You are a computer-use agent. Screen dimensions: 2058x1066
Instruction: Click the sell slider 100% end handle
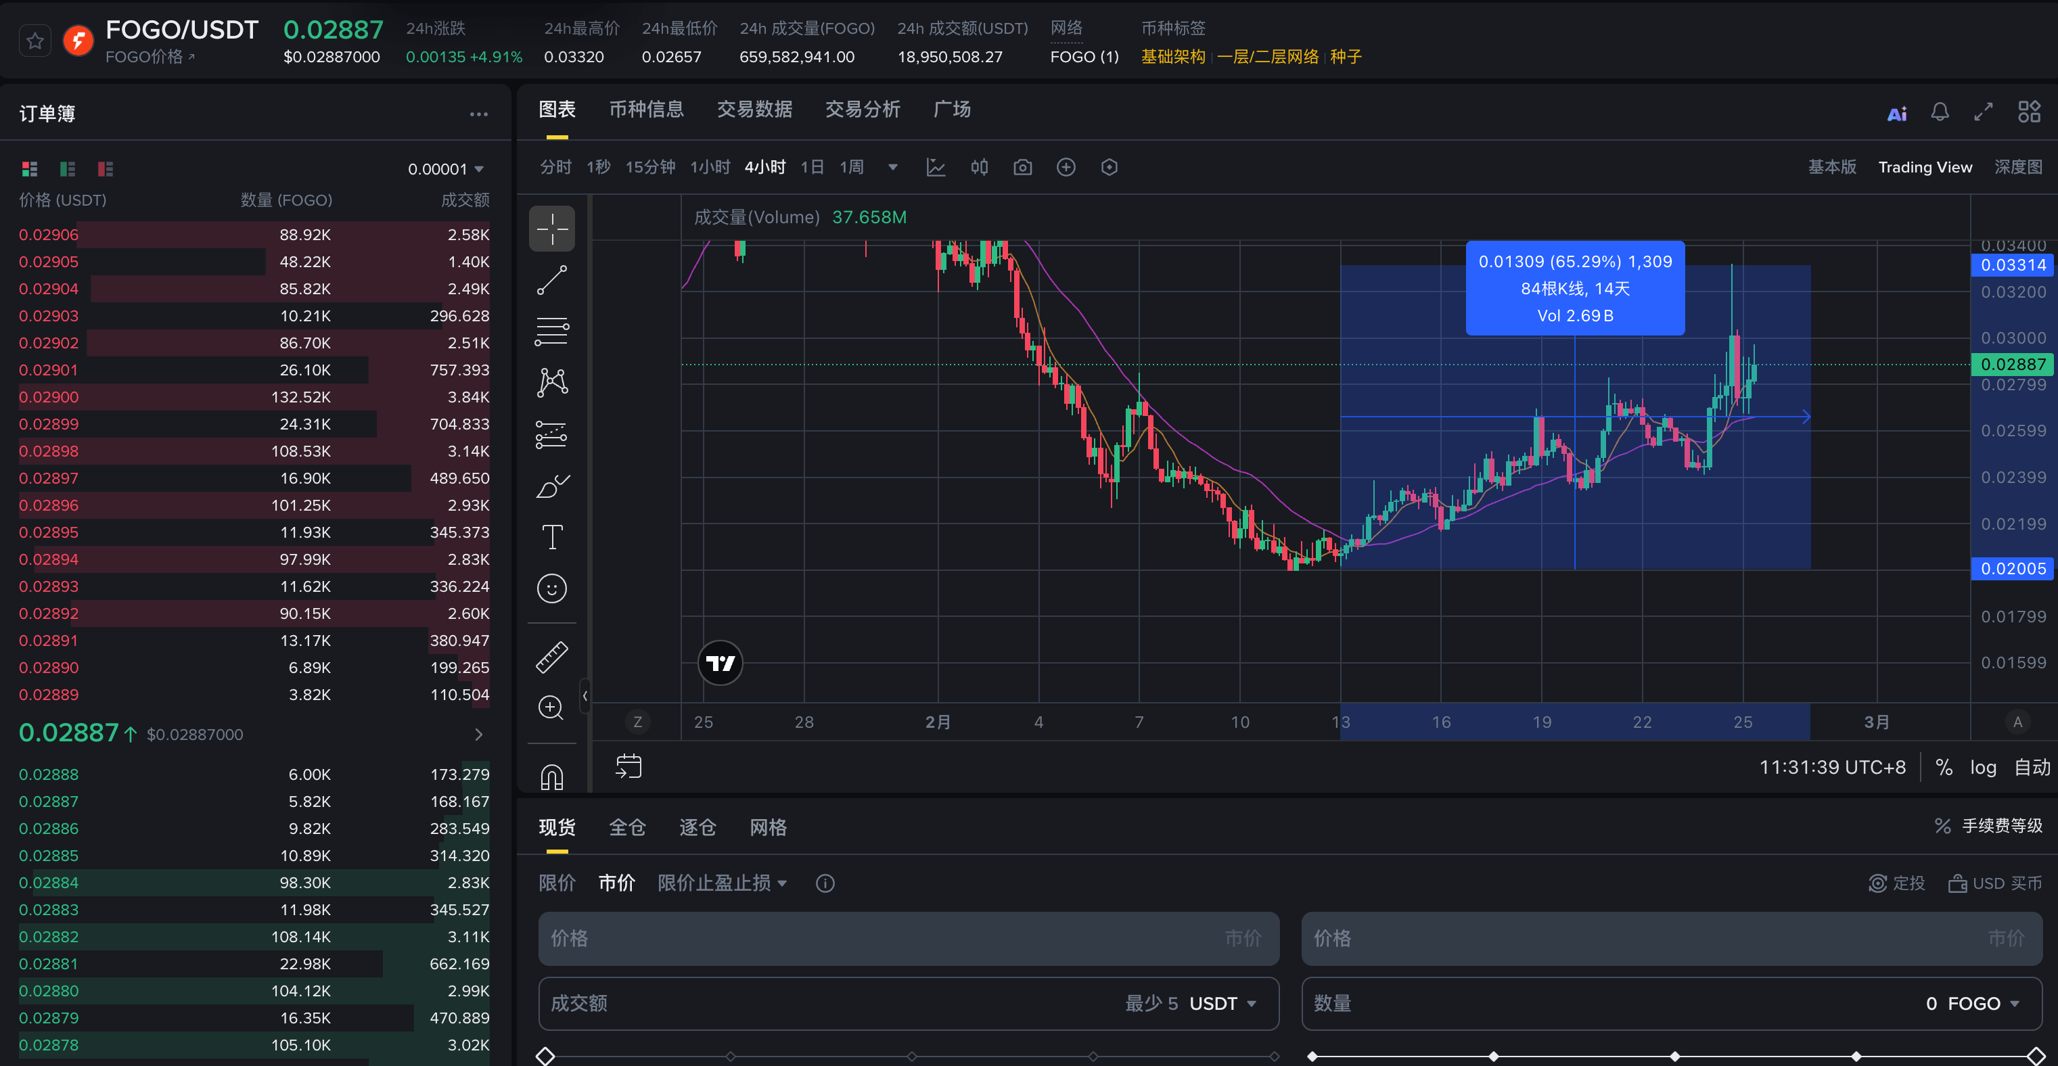click(2036, 1057)
